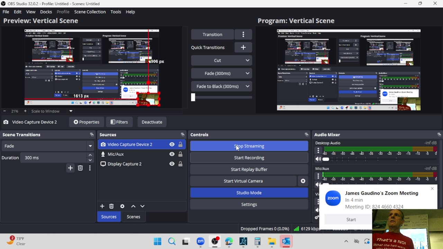The image size is (443, 249).
Task: Open the Tools menu
Action: point(116,12)
